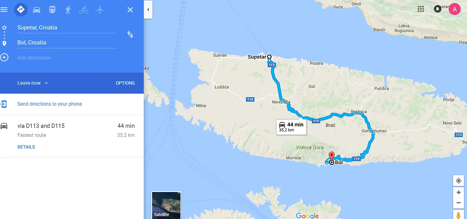Close the directions panel
The height and width of the screenshot is (219, 467).
pyautogui.click(x=130, y=10)
